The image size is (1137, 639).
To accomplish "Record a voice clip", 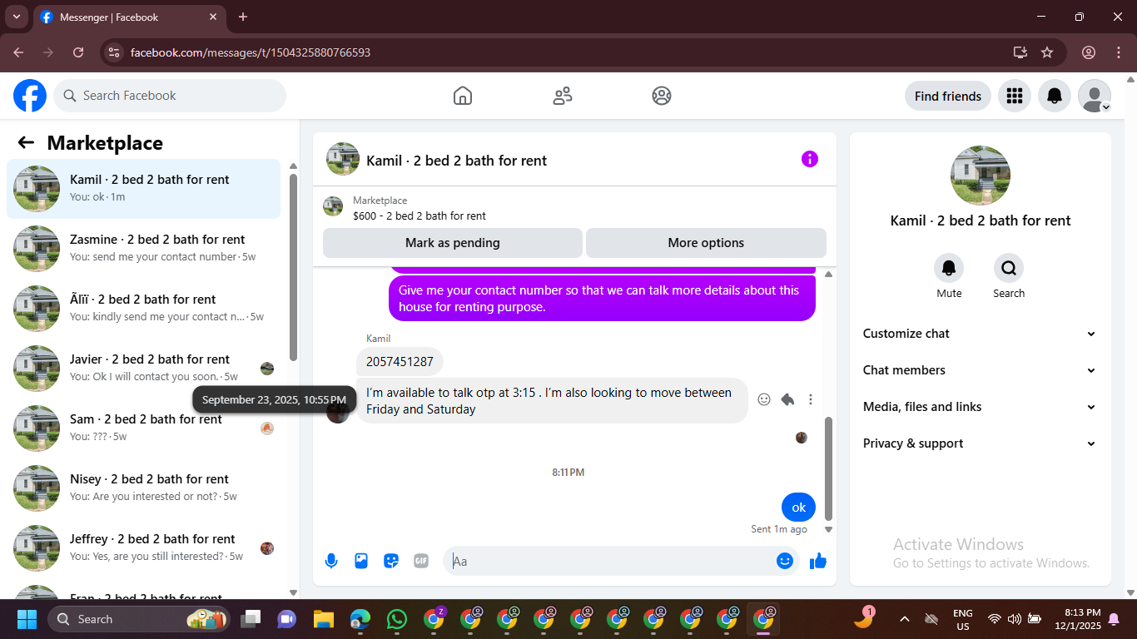I will pos(331,561).
